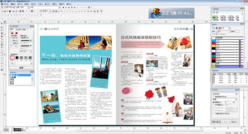Image resolution: width=248 pixels, height=134 pixels.
Task: Open the 文件(F) menu
Action: click(x=6, y=4)
